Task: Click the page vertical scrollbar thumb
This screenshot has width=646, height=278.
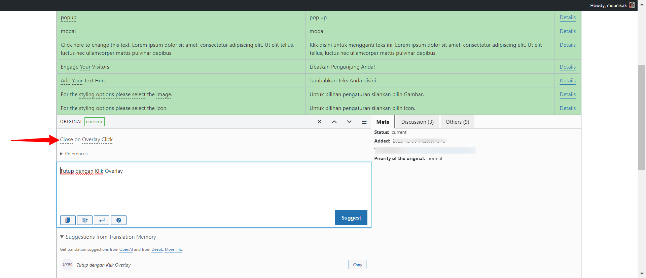Action: [x=642, y=118]
